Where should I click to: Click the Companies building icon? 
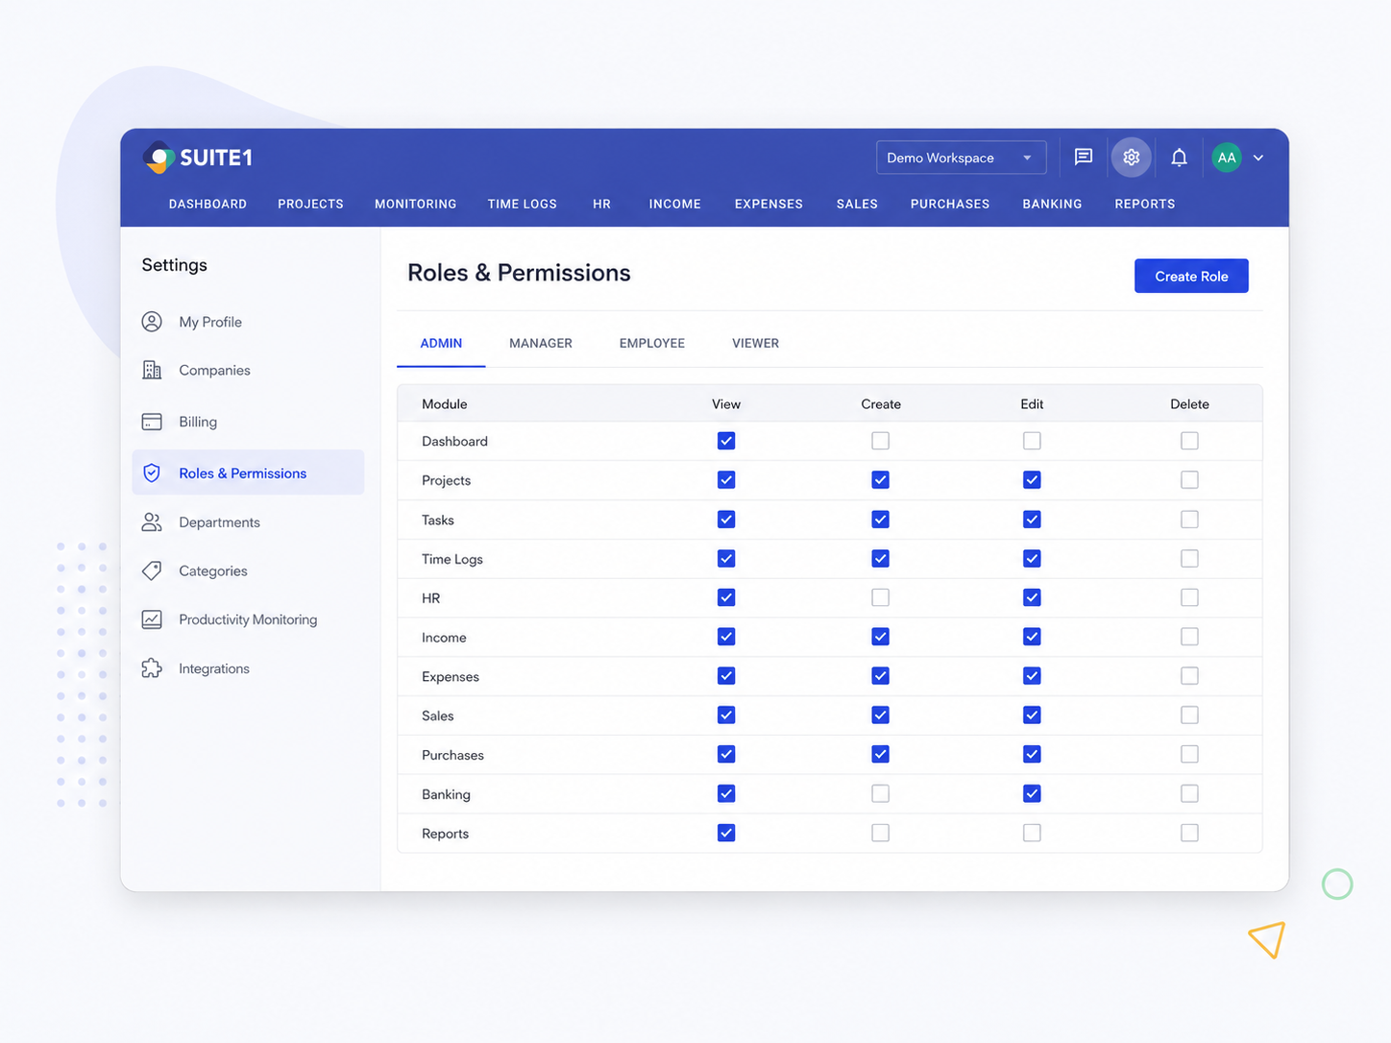pos(152,370)
